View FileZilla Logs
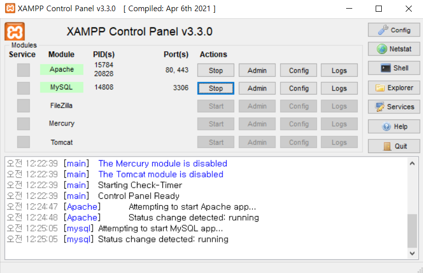Screen dimensions: 423x273 340,106
